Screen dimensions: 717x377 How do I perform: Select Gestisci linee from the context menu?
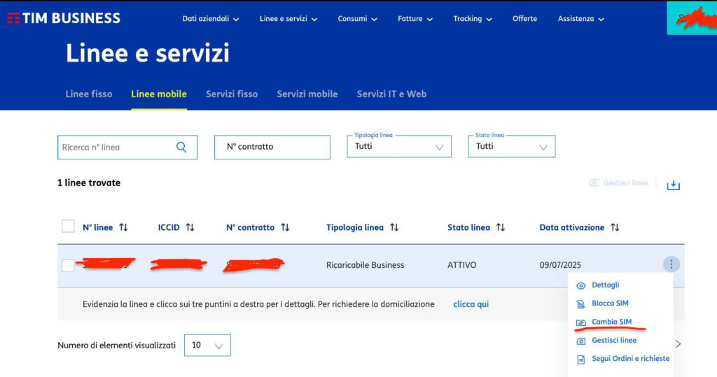pyautogui.click(x=614, y=341)
